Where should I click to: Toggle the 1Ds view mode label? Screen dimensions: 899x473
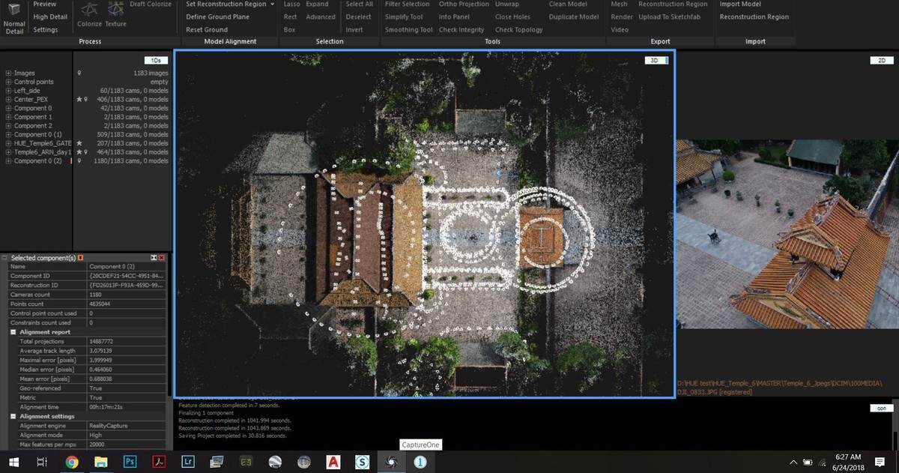pos(156,60)
